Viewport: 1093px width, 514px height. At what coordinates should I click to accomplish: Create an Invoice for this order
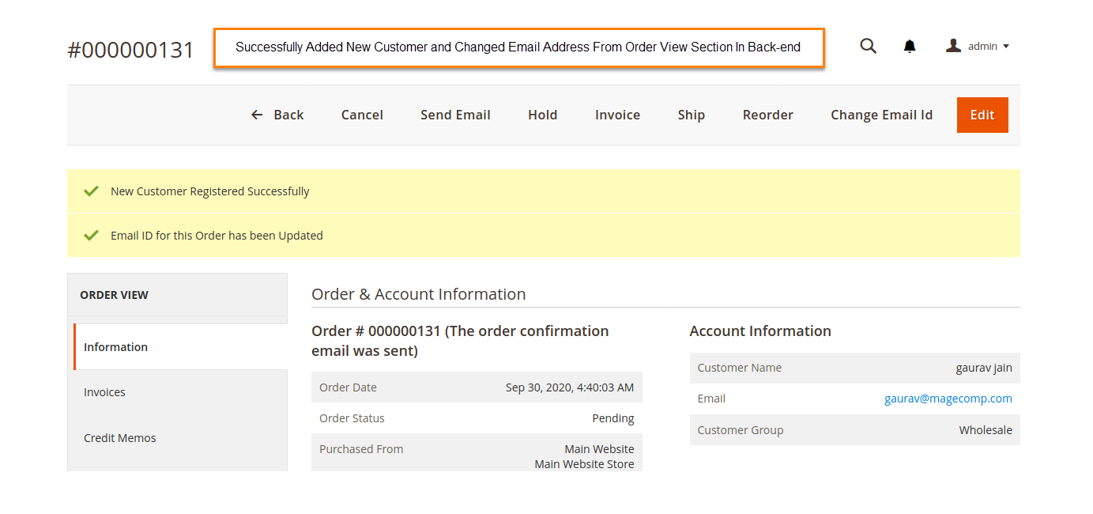coord(617,115)
